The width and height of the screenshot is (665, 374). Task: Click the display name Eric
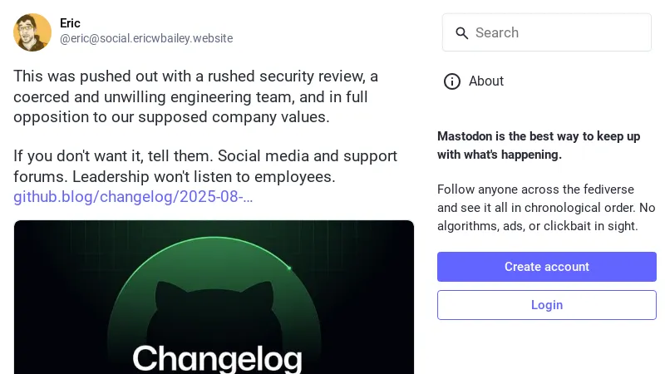point(70,23)
